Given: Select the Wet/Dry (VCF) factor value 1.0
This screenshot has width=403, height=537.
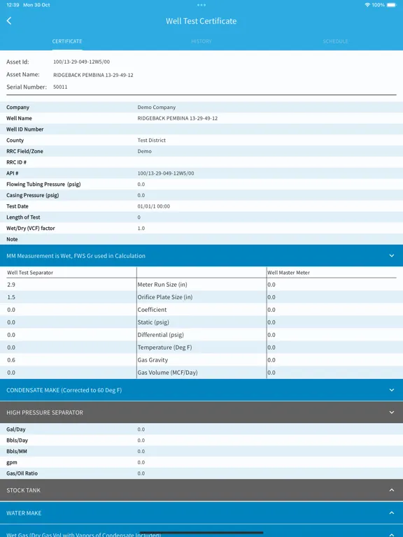Looking at the screenshot, I should click(x=141, y=228).
